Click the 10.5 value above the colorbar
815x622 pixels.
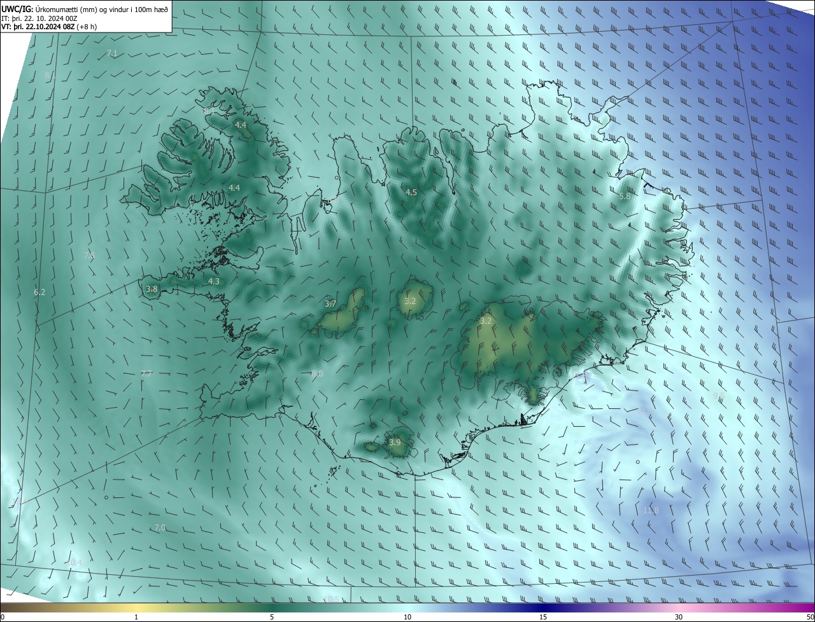click(332, 599)
